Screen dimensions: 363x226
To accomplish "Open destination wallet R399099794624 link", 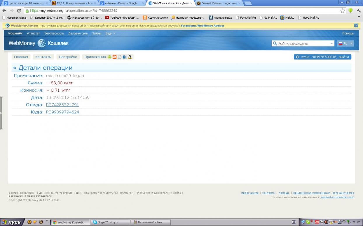I will (x=62, y=112).
